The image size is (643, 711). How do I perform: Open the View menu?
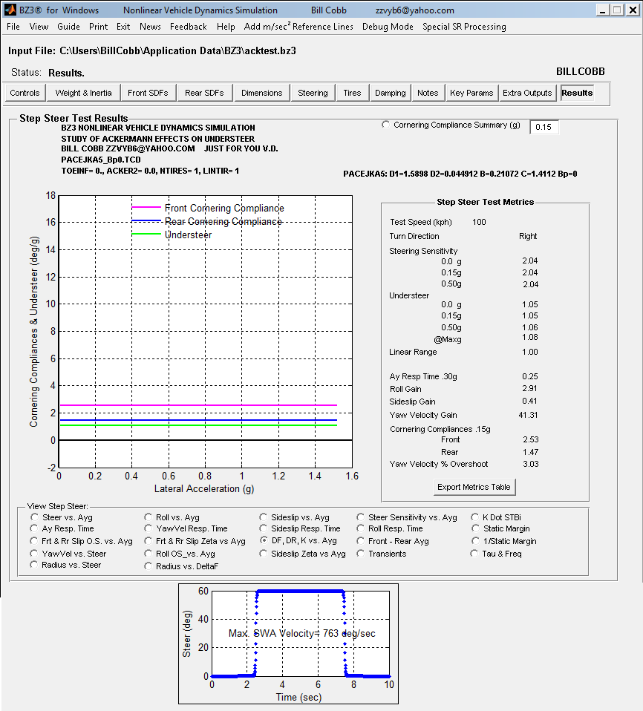39,27
